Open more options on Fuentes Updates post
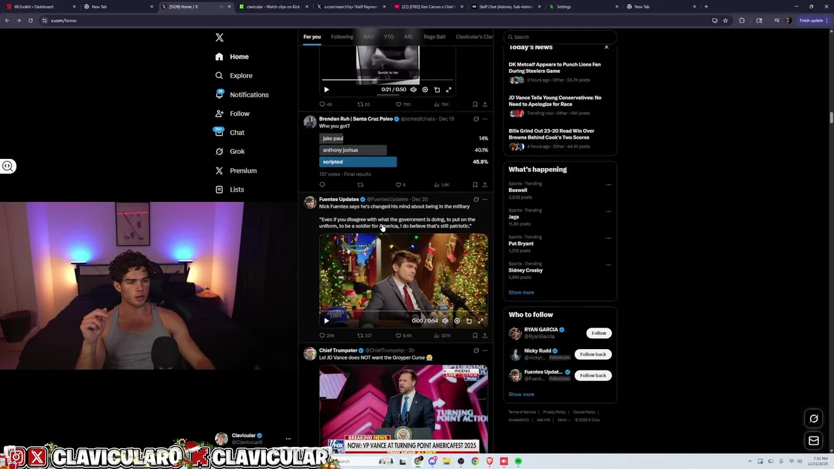 [484, 199]
